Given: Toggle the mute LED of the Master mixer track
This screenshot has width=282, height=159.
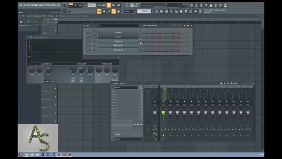Looking at the screenshot, I should (x=155, y=101).
